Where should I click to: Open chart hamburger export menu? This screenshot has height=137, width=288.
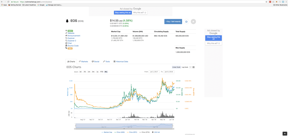194,67
